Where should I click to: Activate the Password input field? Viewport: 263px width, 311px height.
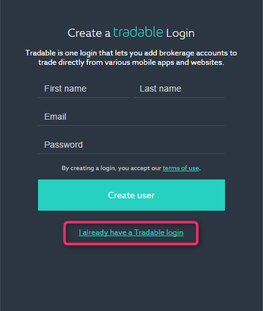(x=131, y=145)
